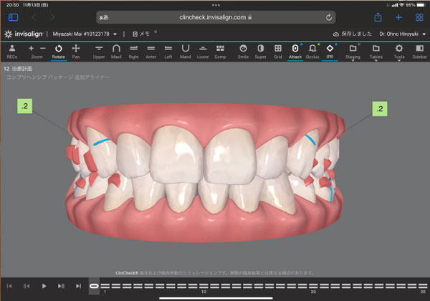Open the メモ notes button
This screenshot has width=430, height=301.
[x=141, y=34]
